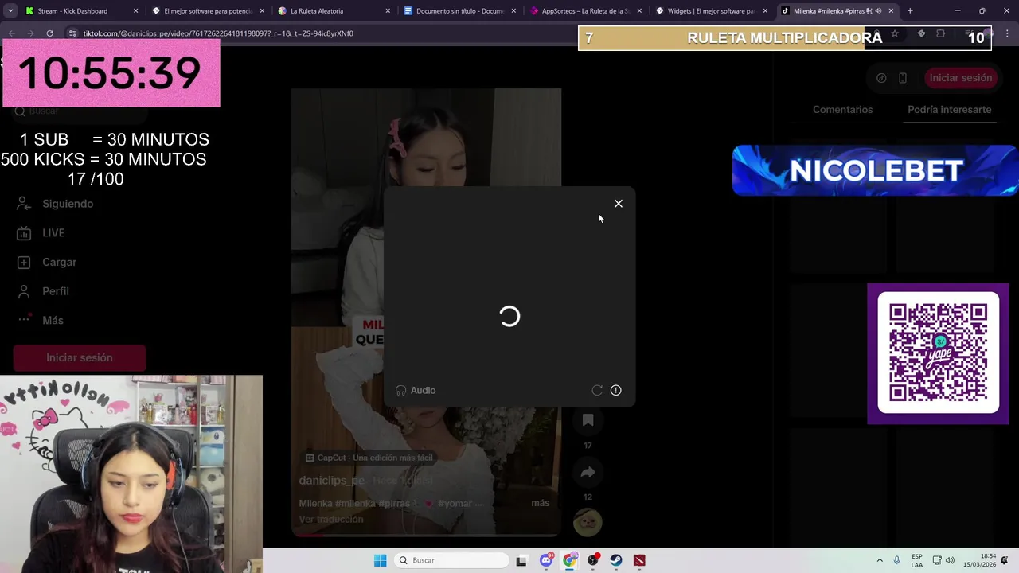Click microphone icon in system tray
1019x573 pixels.
pyautogui.click(x=897, y=560)
